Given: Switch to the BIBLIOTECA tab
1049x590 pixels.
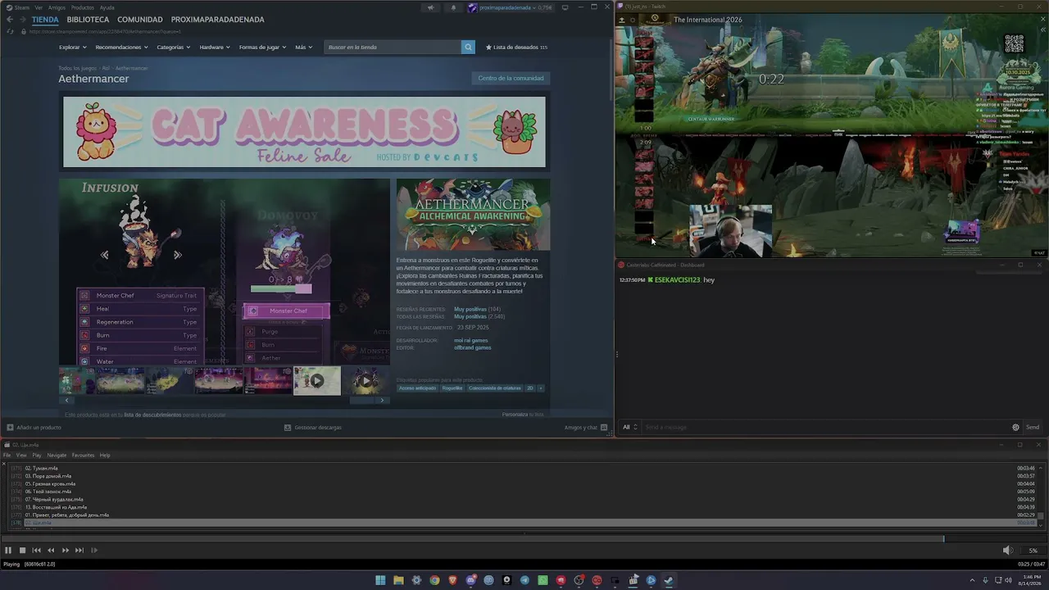Looking at the screenshot, I should coord(88,20).
